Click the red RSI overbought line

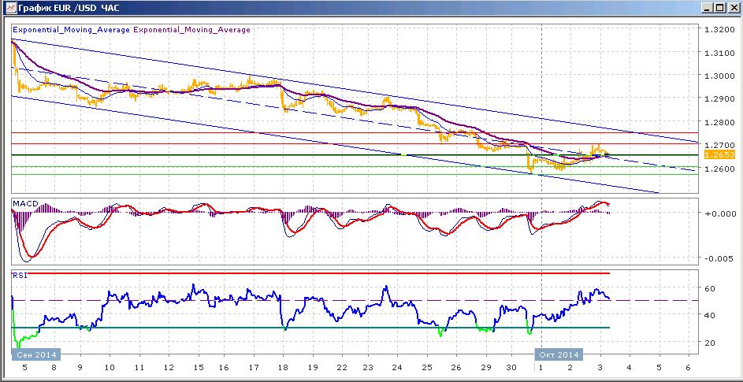point(310,273)
